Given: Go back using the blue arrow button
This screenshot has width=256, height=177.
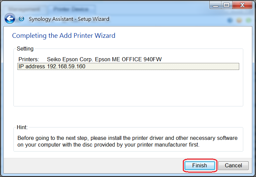Looking at the screenshot, I should (x=10, y=18).
